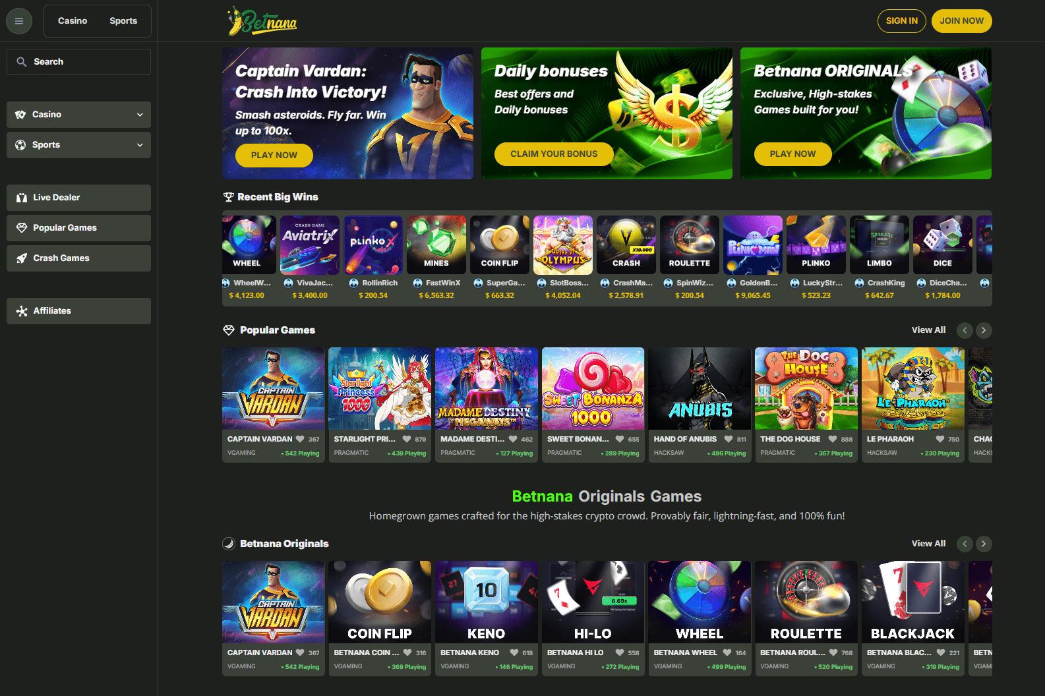View All Popular Games link
Screen dimensions: 1045x696
coord(928,330)
